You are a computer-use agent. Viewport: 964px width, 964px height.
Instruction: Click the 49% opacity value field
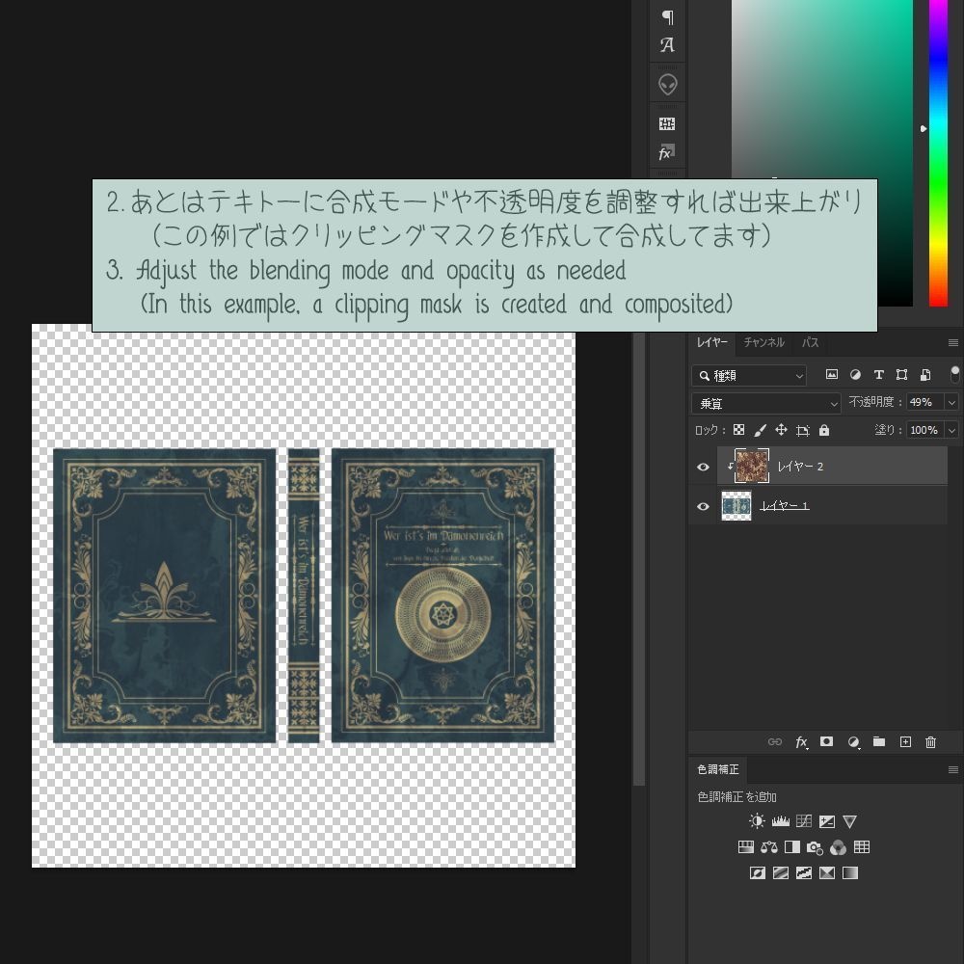tap(925, 402)
